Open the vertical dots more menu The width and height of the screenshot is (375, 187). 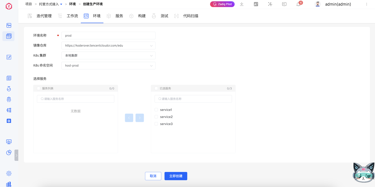click(x=367, y=4)
